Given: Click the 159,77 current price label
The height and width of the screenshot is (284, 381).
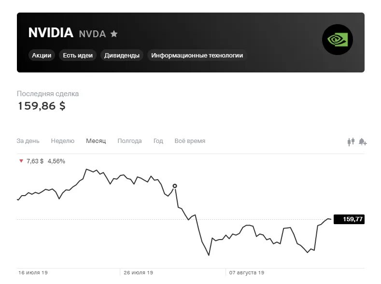Looking at the screenshot, I should pyautogui.click(x=349, y=219).
